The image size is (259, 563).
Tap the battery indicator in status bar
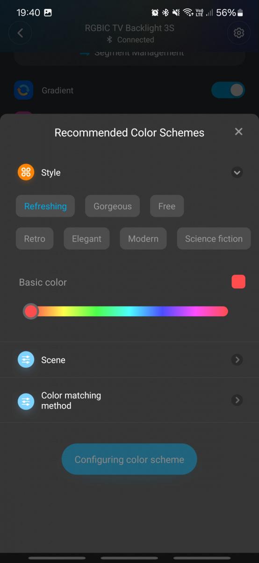click(x=240, y=13)
